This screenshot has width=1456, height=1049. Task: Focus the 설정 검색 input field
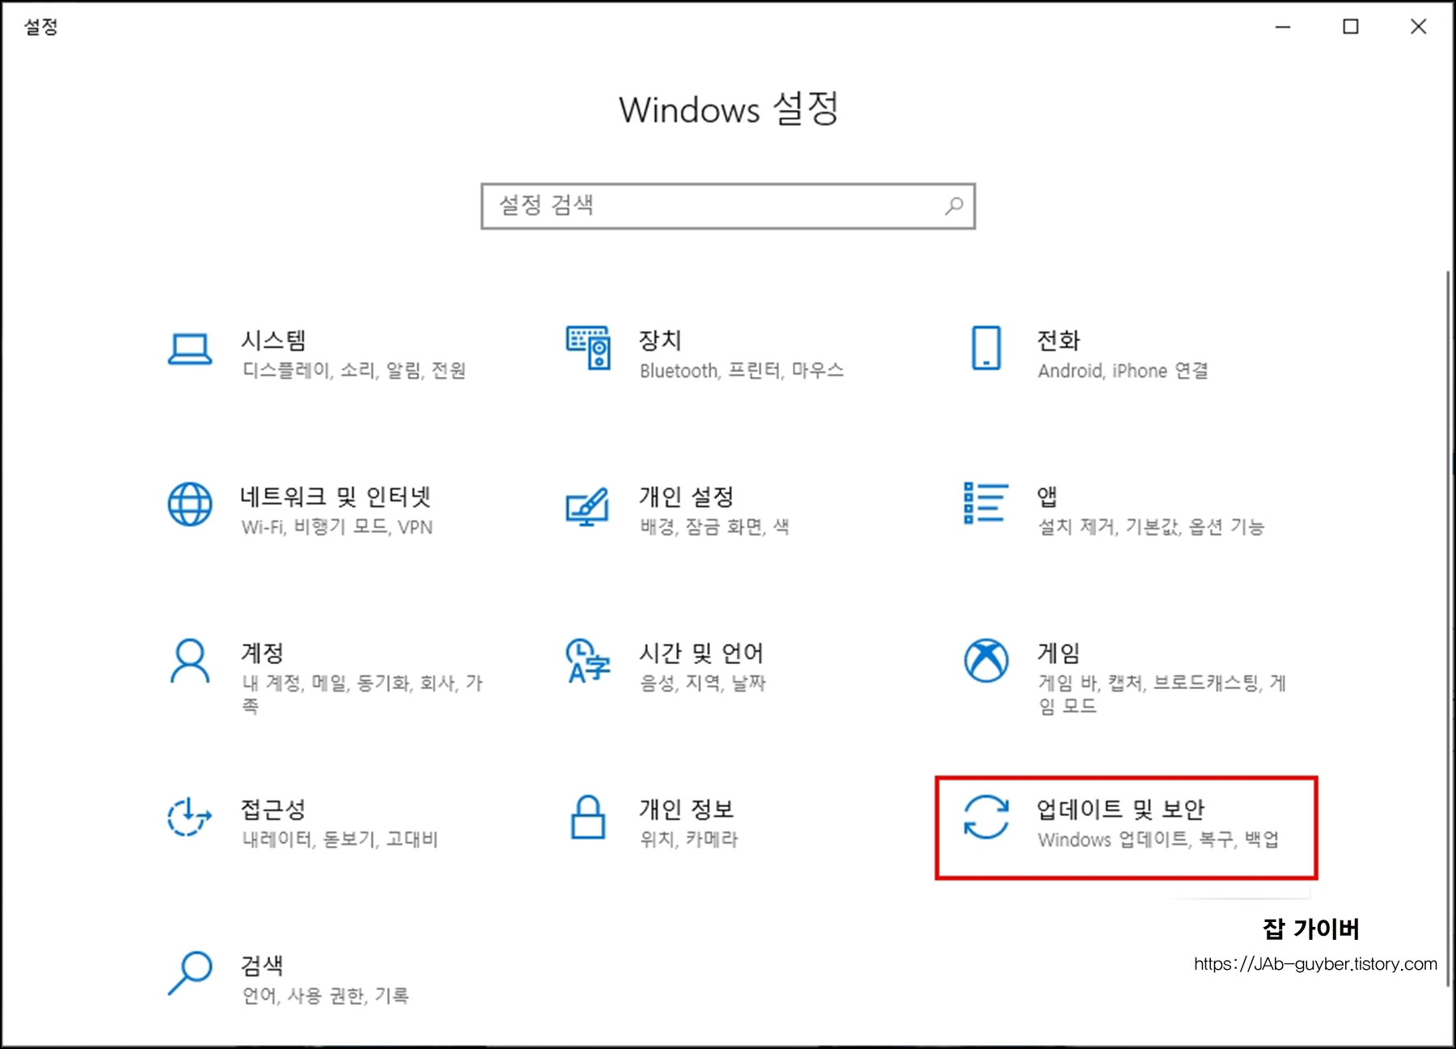click(x=728, y=206)
